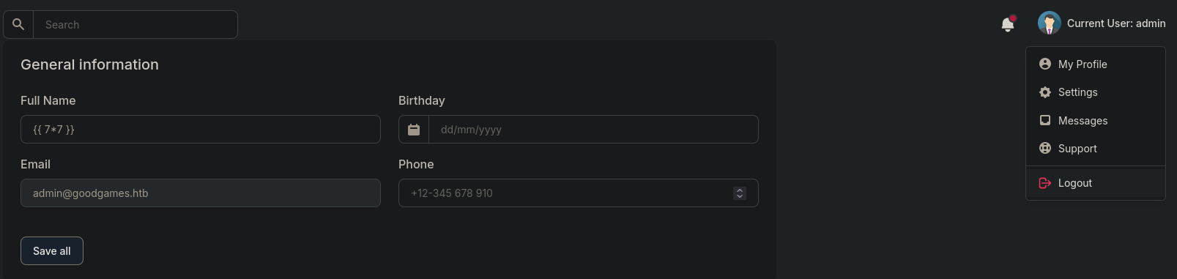Click the Settings gear icon
The height and width of the screenshot is (279, 1177).
(x=1045, y=92)
